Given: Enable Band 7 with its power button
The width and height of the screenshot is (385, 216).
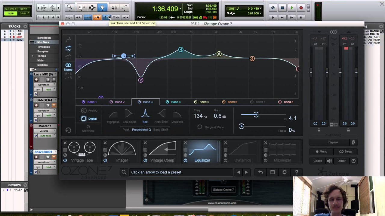Looking at the screenshot, I should 252,102.
